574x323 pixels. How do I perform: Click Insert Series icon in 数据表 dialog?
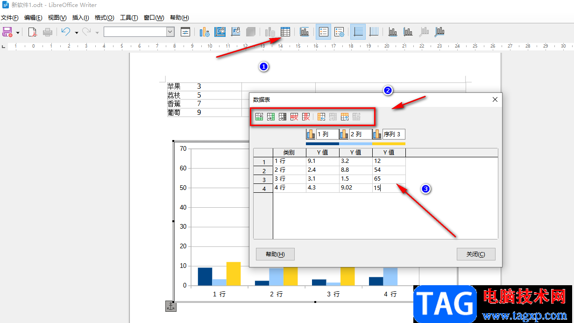(270, 117)
